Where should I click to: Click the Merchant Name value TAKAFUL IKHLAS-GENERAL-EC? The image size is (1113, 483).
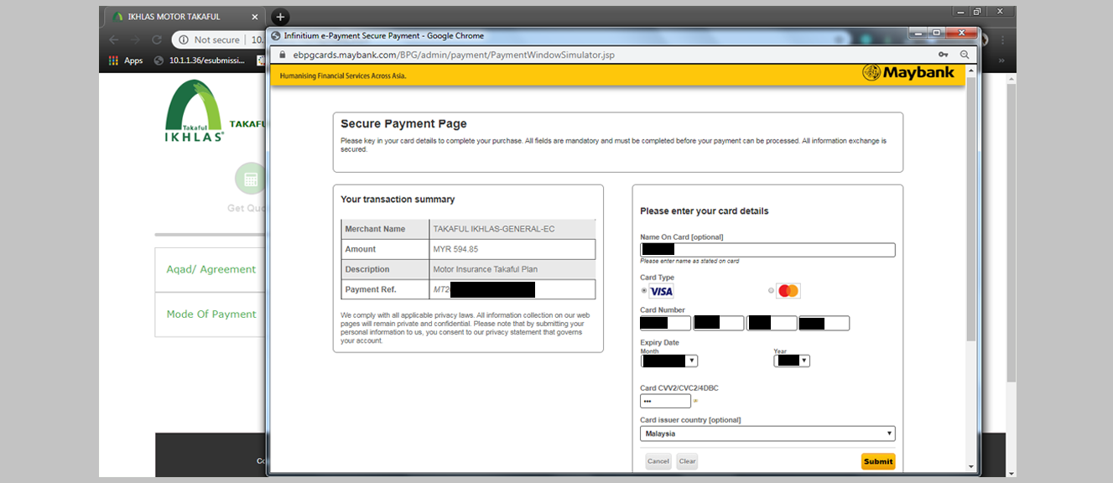493,229
